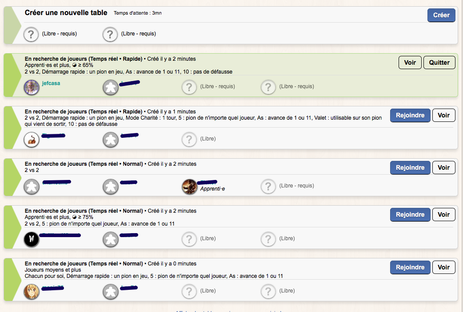View the Mode Charité Rapide table

point(443,115)
